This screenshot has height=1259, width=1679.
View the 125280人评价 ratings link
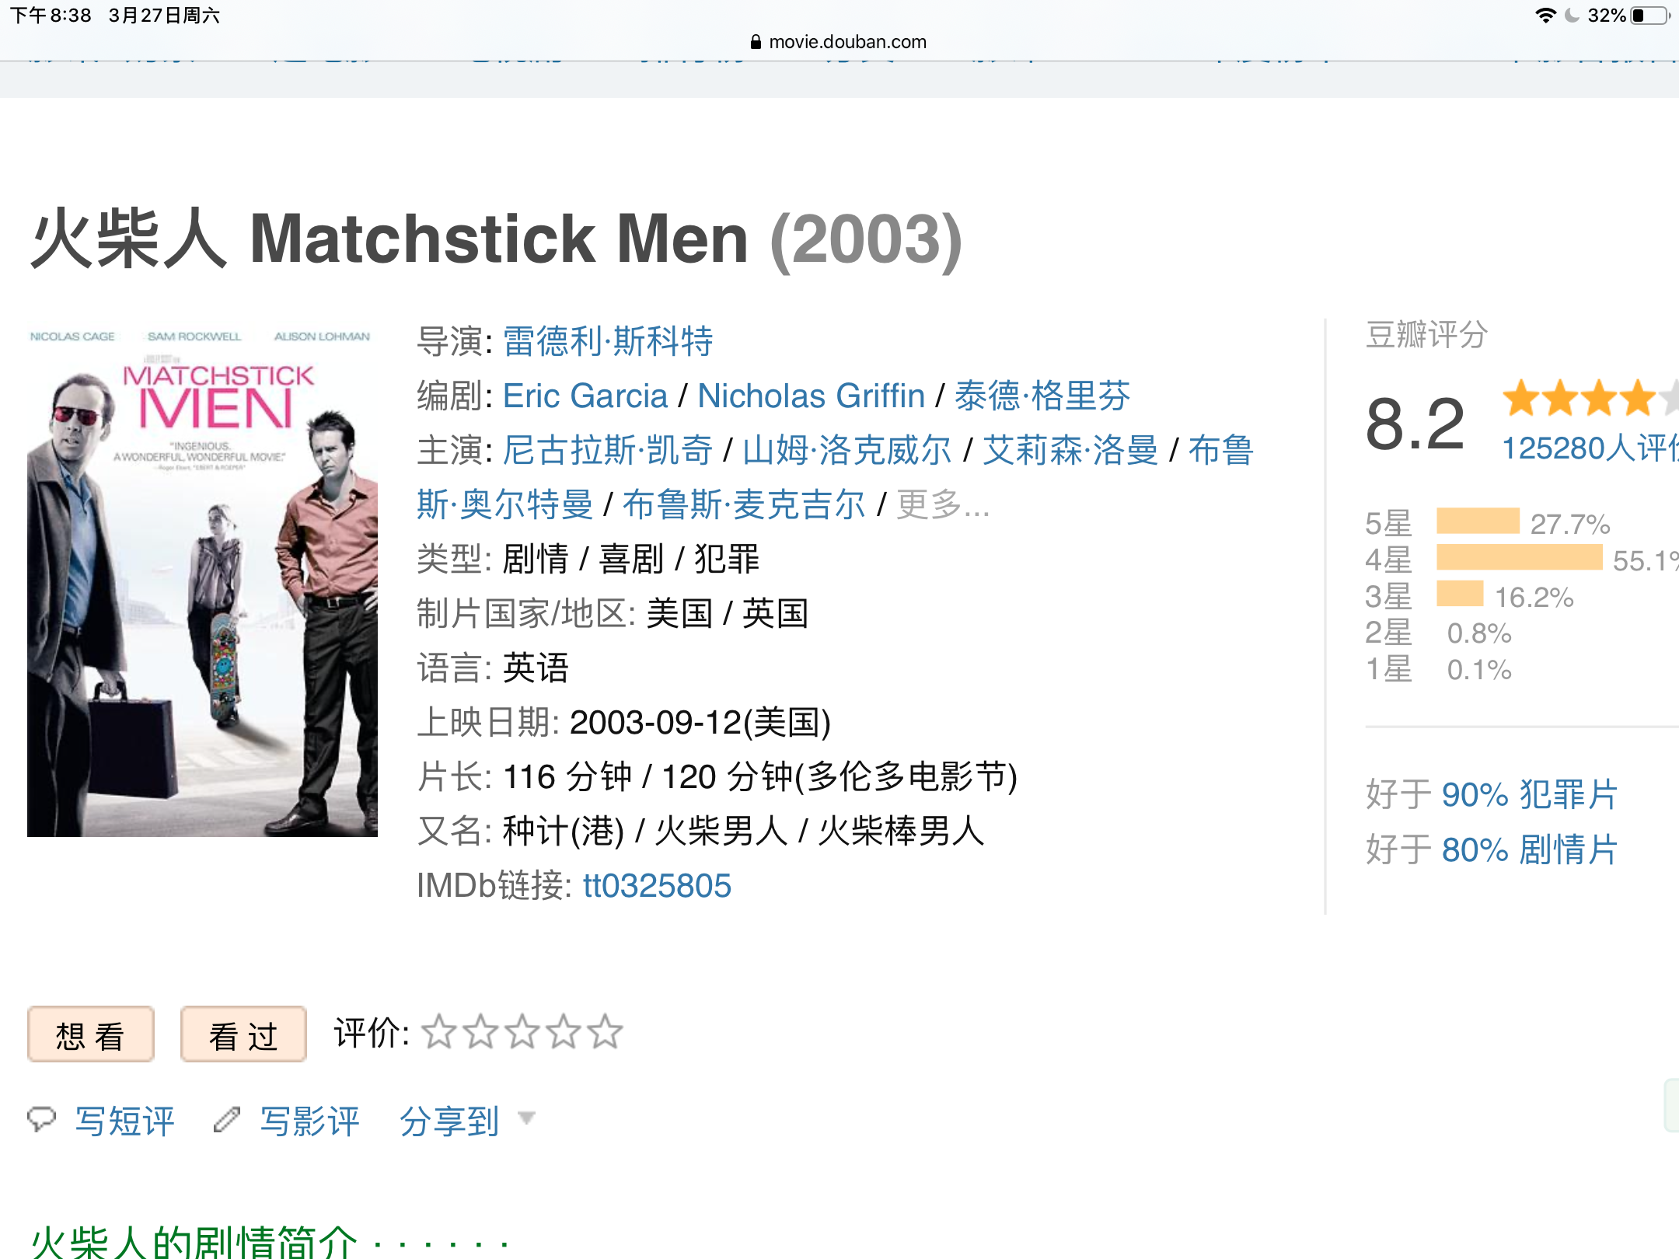(1590, 448)
